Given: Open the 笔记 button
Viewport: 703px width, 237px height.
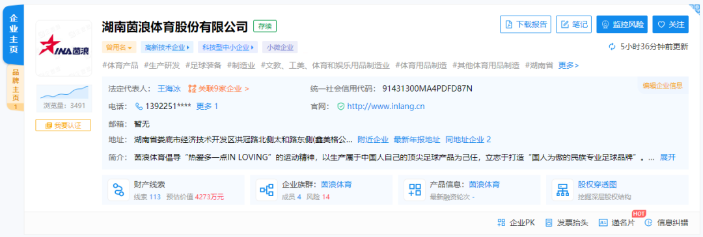Looking at the screenshot, I should pos(574,24).
